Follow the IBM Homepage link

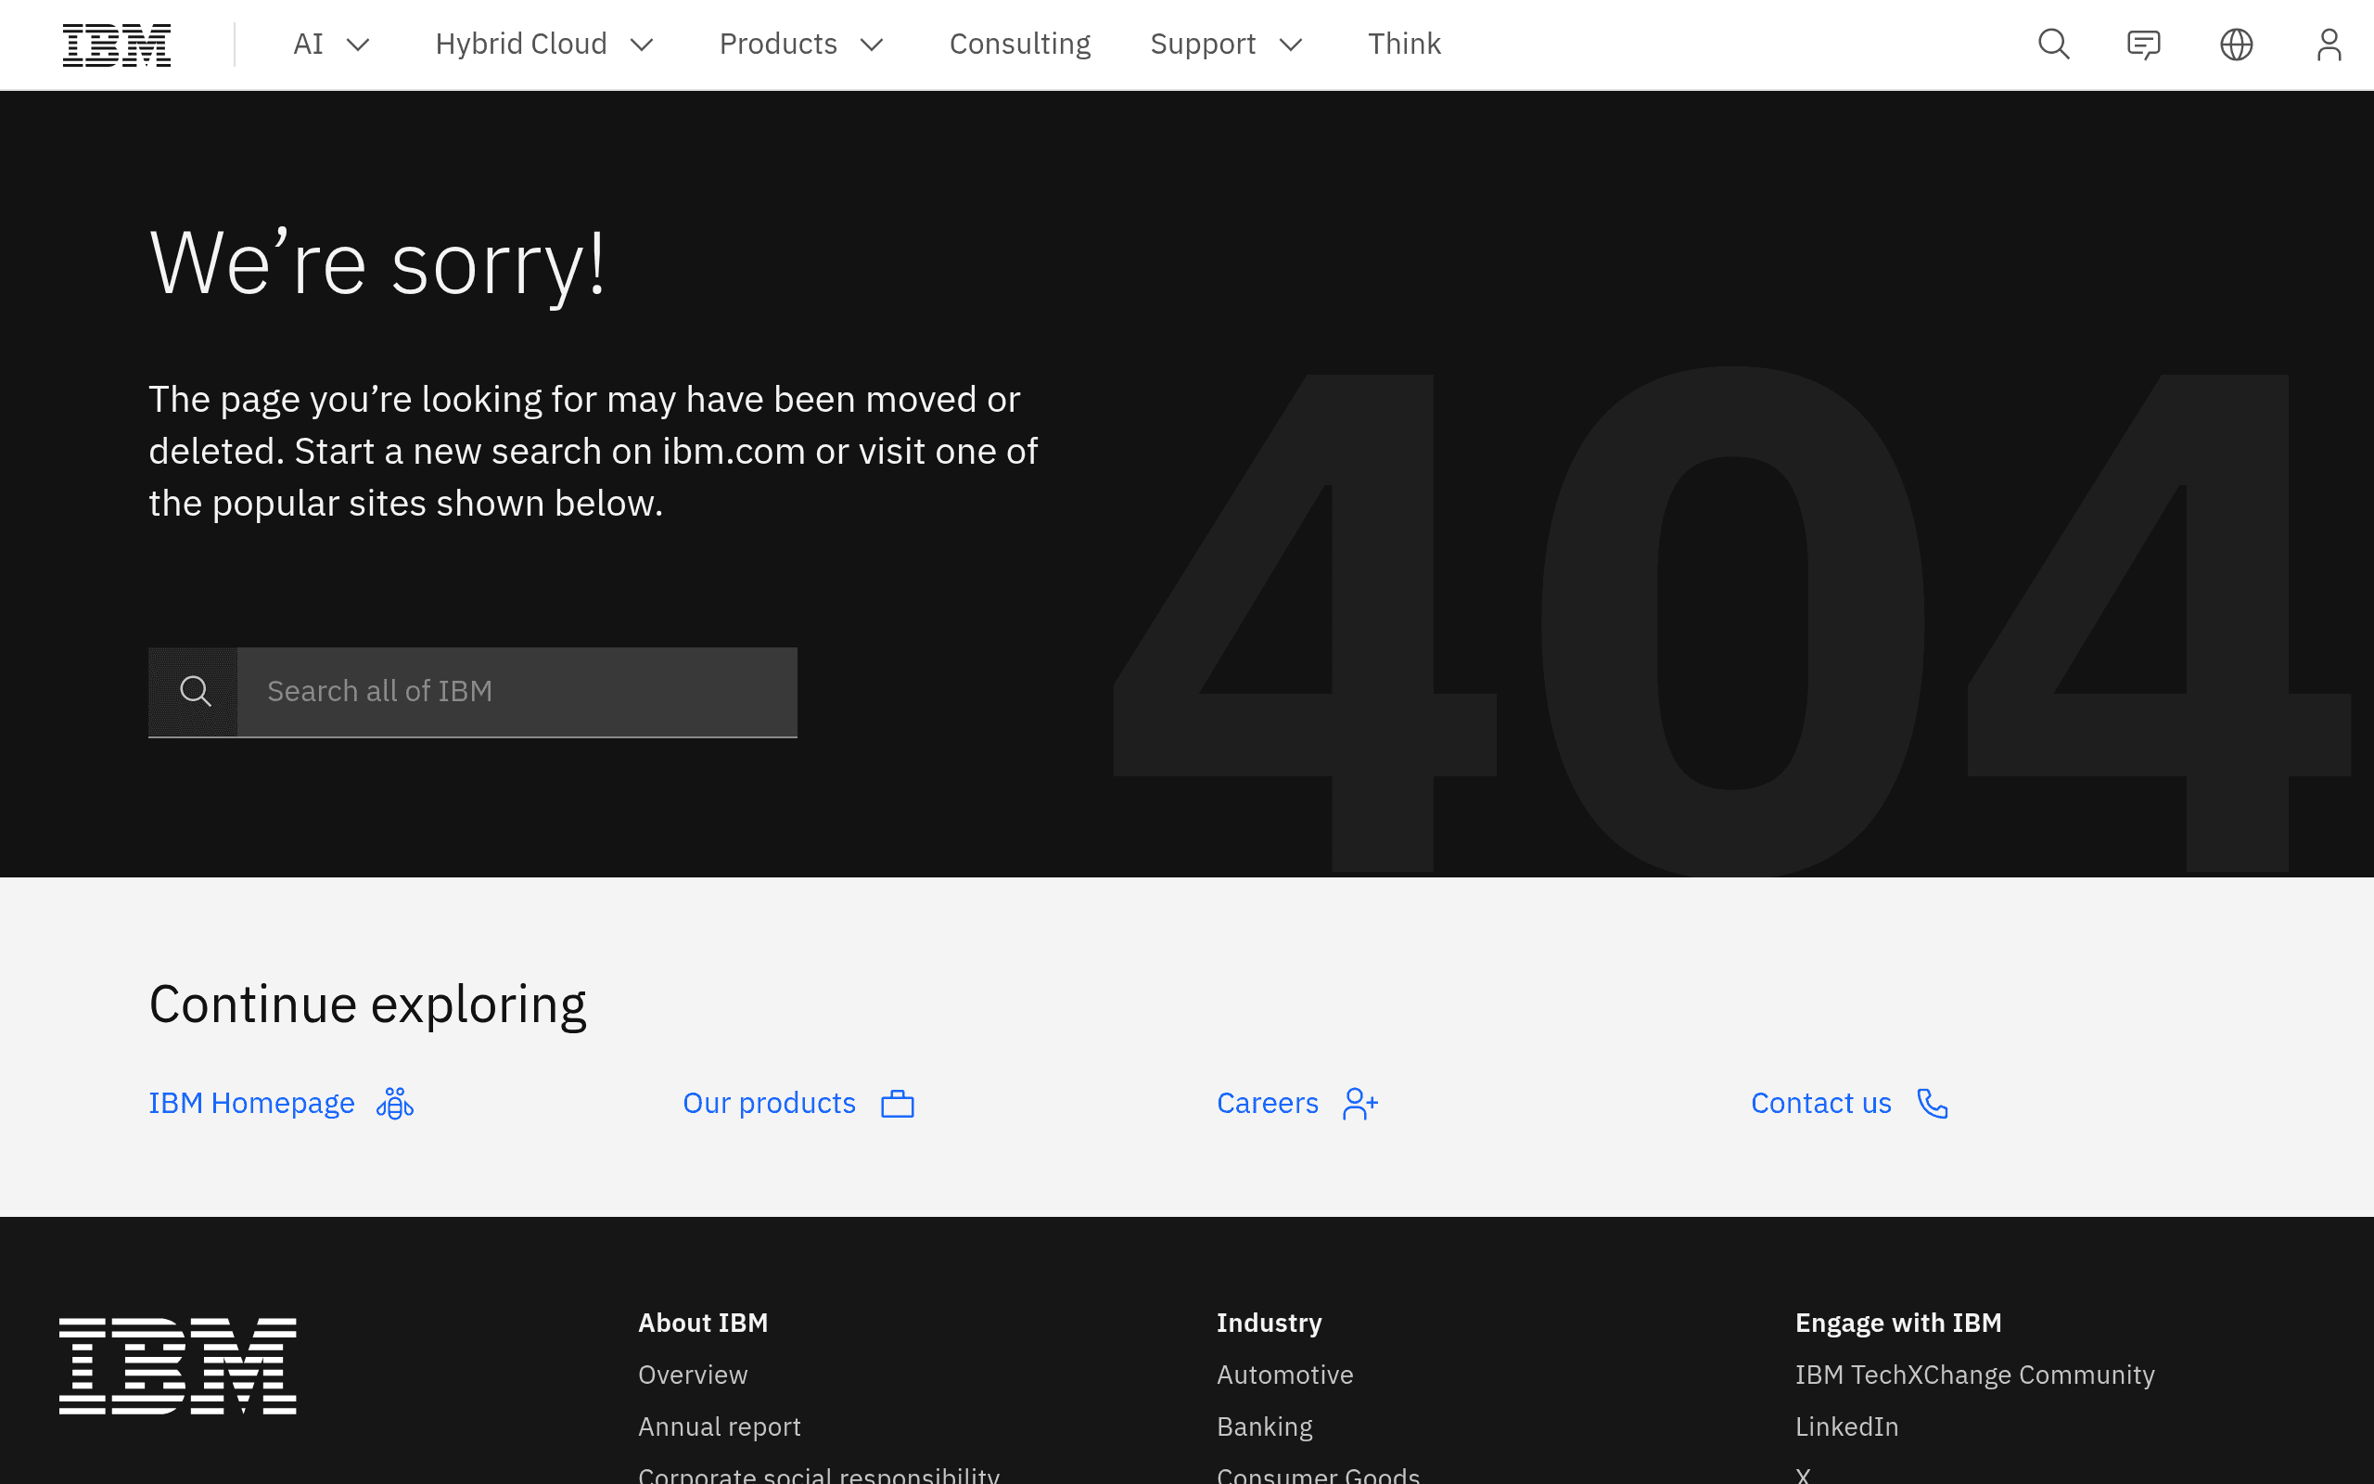coord(251,1103)
